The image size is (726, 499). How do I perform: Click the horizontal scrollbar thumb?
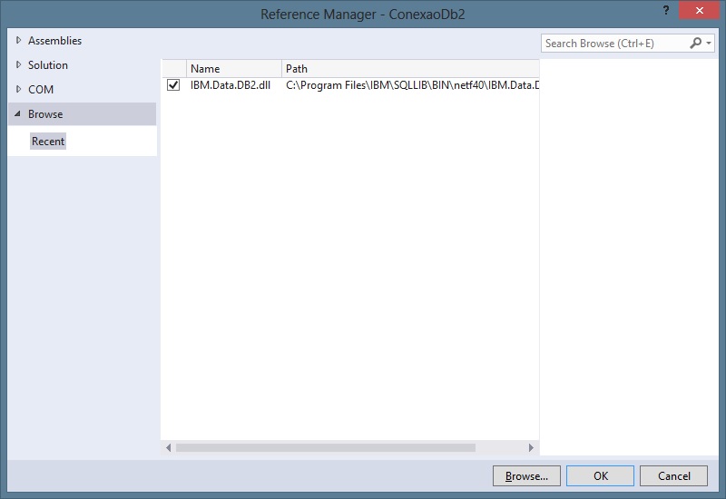(325, 447)
